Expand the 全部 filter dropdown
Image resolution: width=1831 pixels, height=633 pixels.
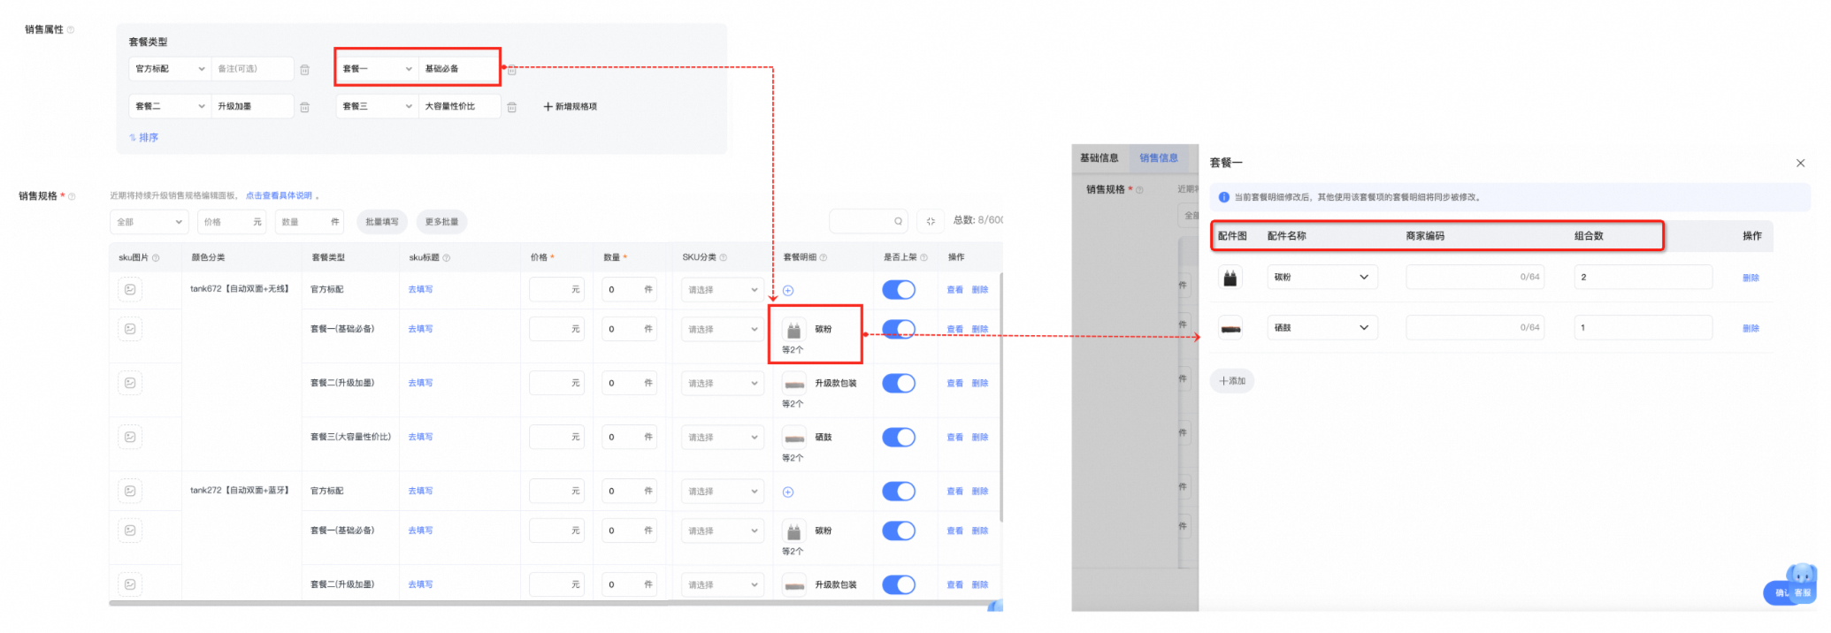(x=149, y=222)
